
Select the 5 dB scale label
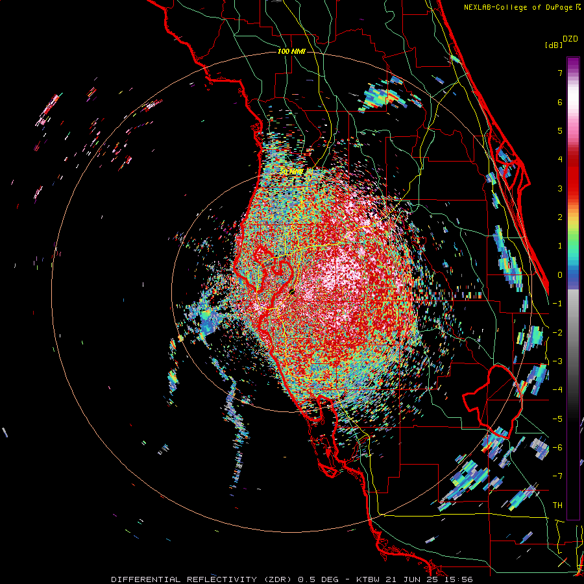point(560,130)
